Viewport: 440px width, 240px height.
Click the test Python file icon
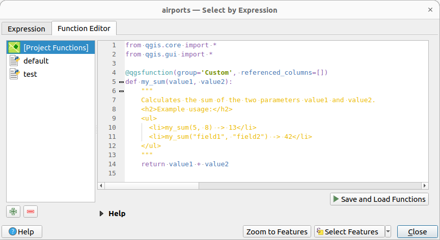14,74
